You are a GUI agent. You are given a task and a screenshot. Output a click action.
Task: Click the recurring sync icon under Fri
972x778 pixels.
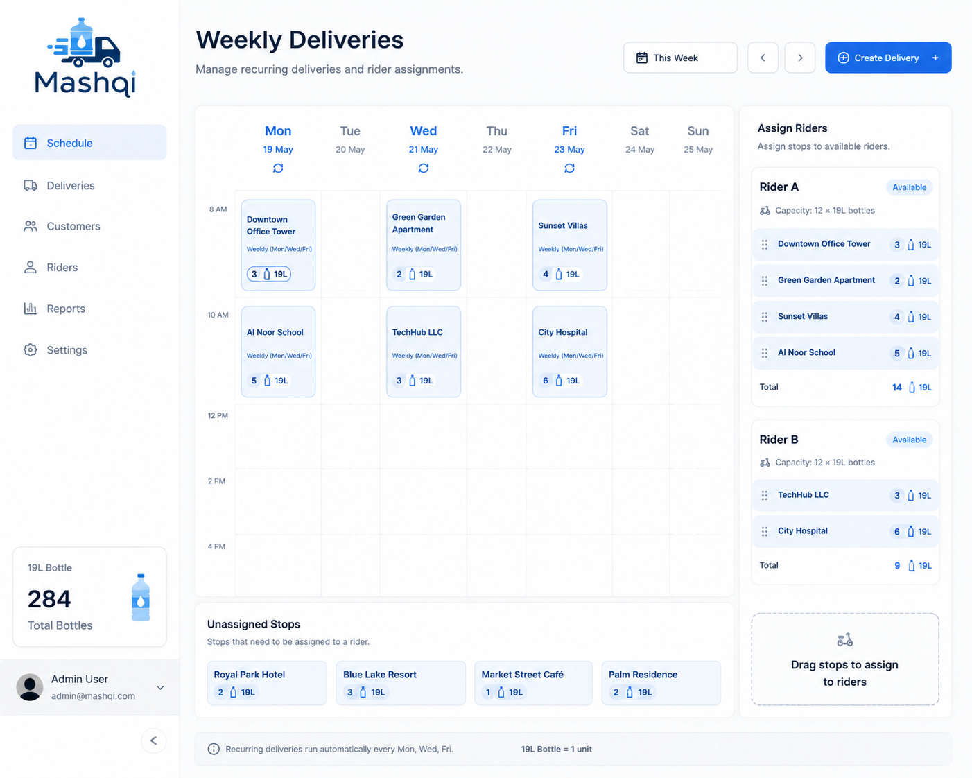(569, 168)
